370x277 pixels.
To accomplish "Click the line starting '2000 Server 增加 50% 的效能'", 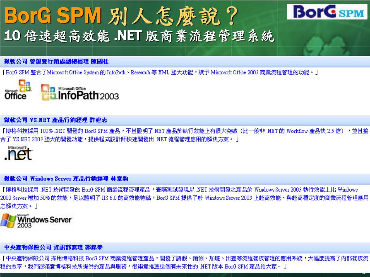I will click(x=184, y=198).
